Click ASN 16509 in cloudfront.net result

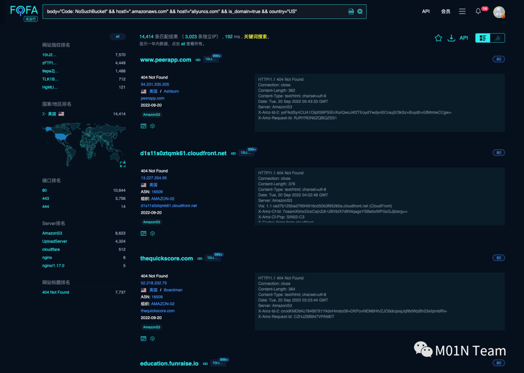157,192
